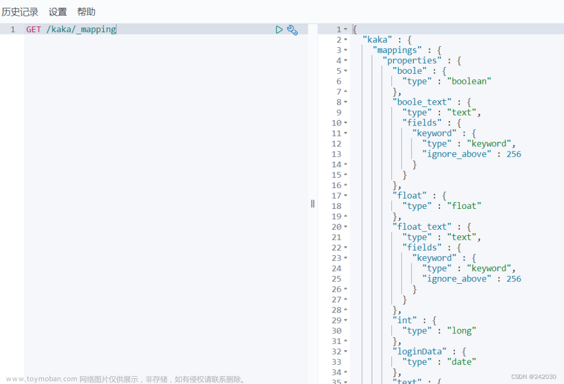Fold the "fields" block at line 22

[x=346, y=247]
